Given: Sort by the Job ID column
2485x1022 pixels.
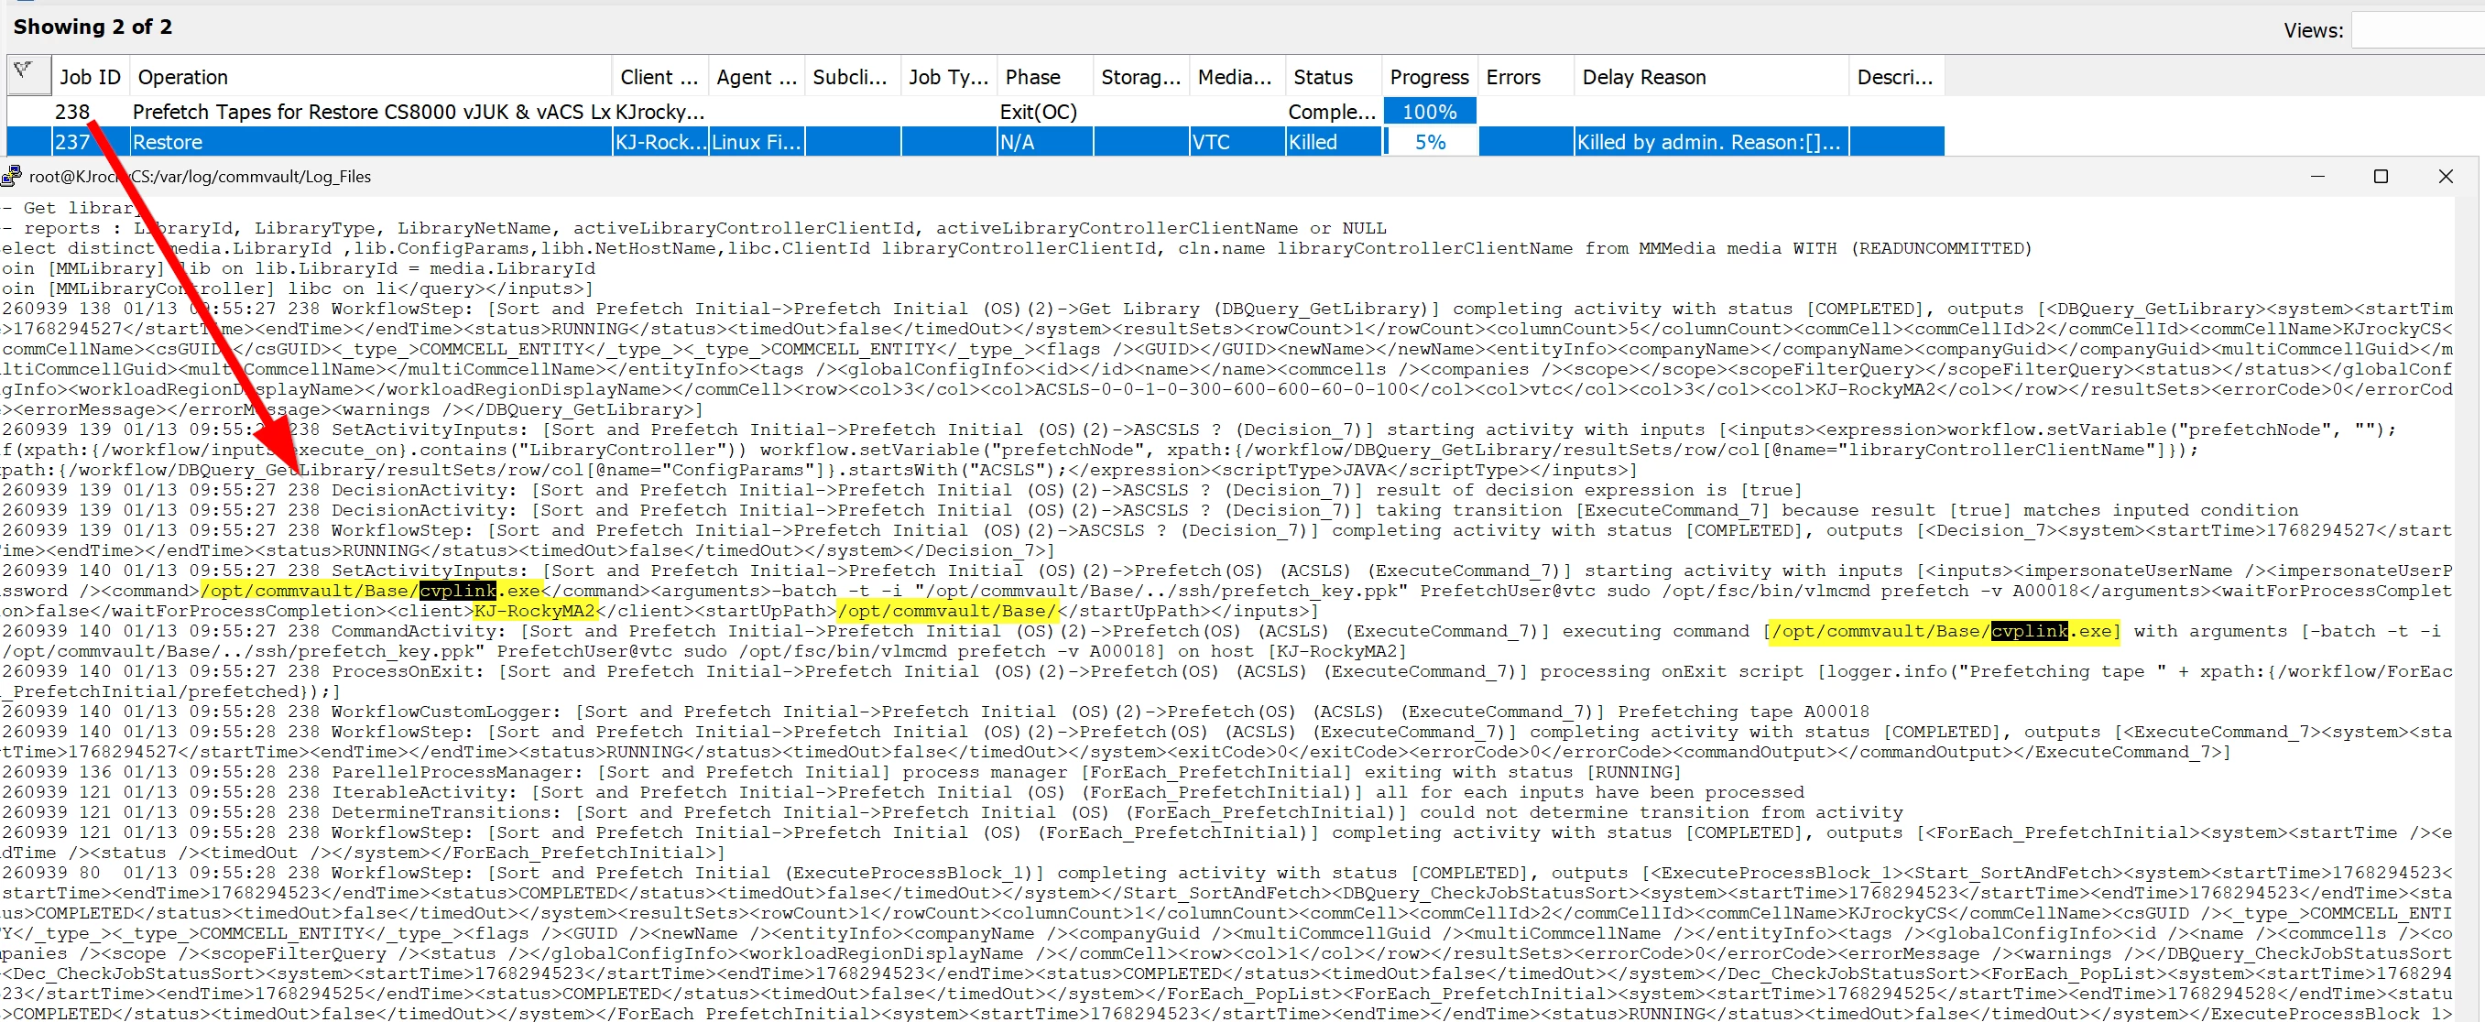Looking at the screenshot, I should coord(89,77).
